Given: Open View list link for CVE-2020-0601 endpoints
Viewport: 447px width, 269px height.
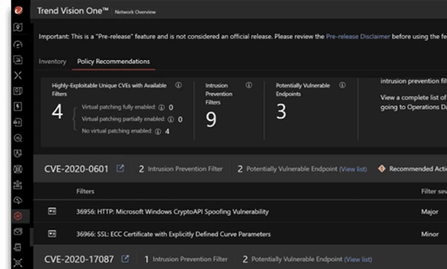Looking at the screenshot, I should pyautogui.click(x=353, y=169).
